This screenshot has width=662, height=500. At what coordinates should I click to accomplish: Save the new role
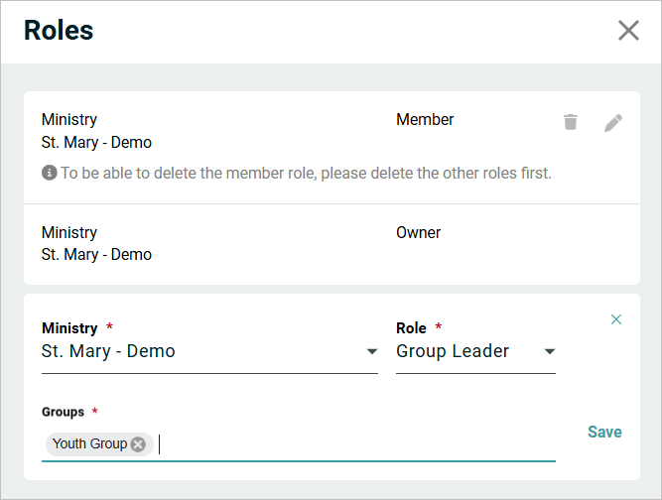pos(604,432)
